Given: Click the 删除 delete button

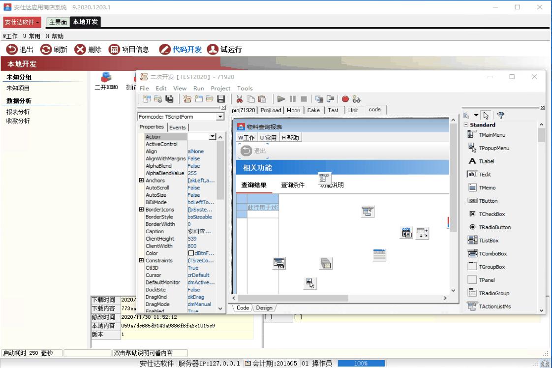Looking at the screenshot, I should click(x=88, y=49).
